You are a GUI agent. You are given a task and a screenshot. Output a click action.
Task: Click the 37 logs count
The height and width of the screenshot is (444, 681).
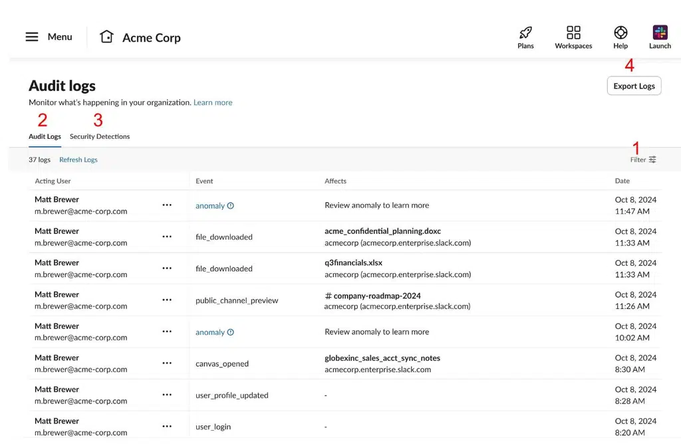39,160
